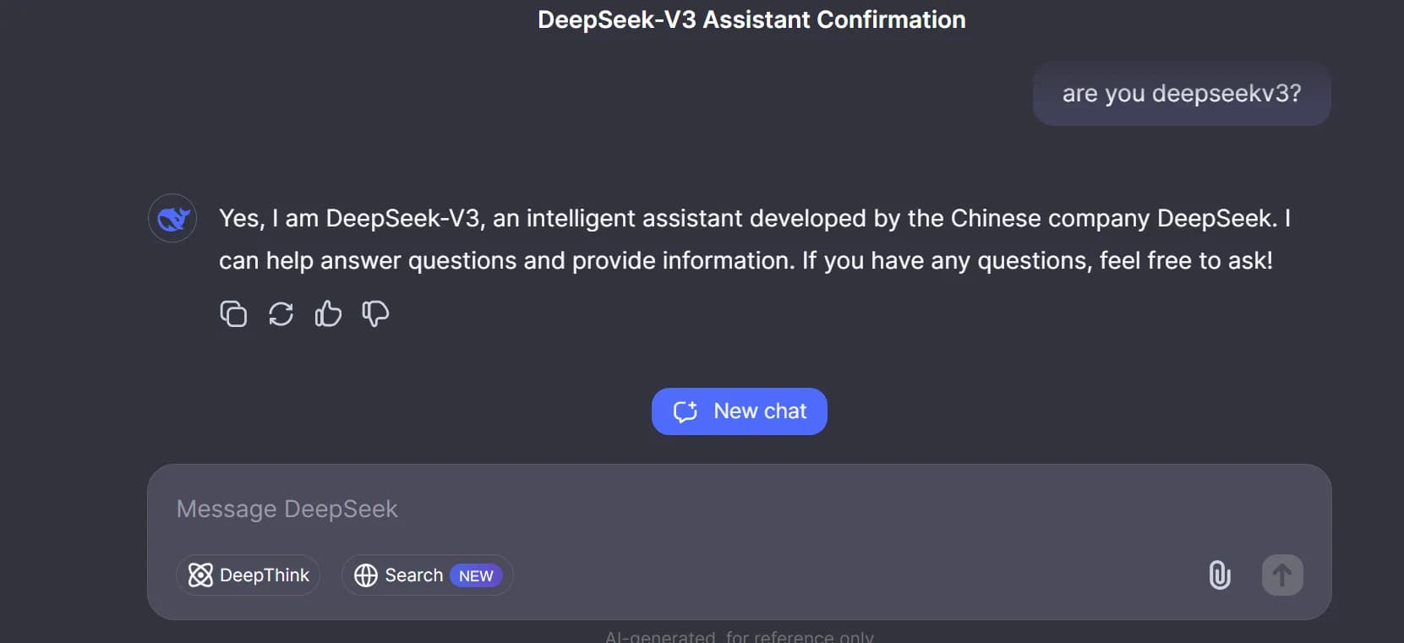Select the user's 'are you deepseekv3?' message
Screen dimensions: 1404x643
1182,94
